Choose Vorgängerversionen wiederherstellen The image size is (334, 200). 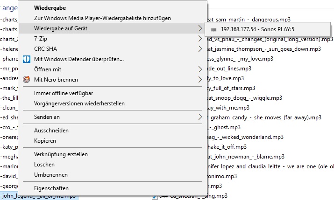(x=79, y=103)
